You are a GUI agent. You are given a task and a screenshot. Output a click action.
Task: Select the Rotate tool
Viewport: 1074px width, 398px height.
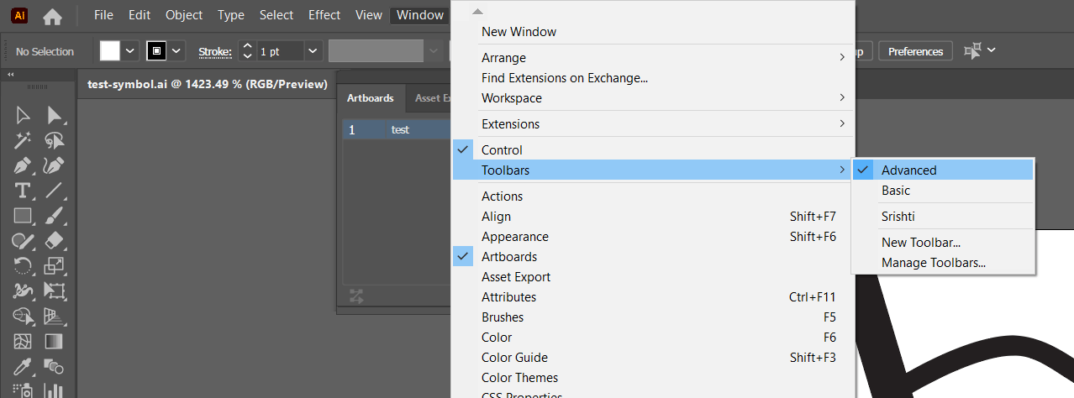point(23,266)
